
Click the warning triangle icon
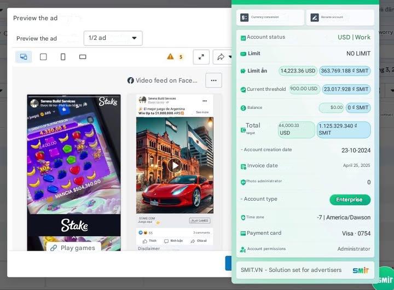pyautogui.click(x=170, y=56)
